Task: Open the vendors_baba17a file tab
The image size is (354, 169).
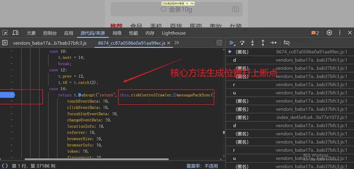Action: 50,43
